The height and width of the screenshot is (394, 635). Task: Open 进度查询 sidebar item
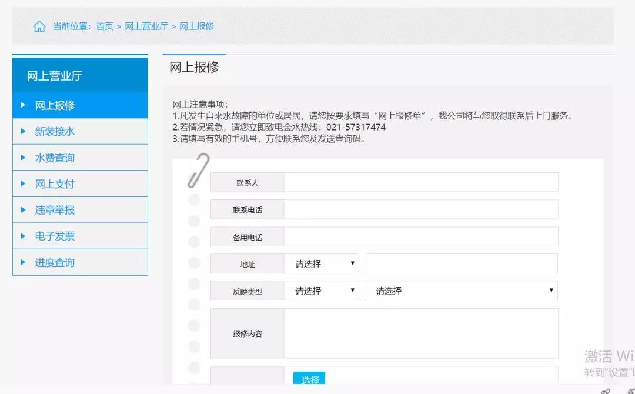(x=55, y=262)
